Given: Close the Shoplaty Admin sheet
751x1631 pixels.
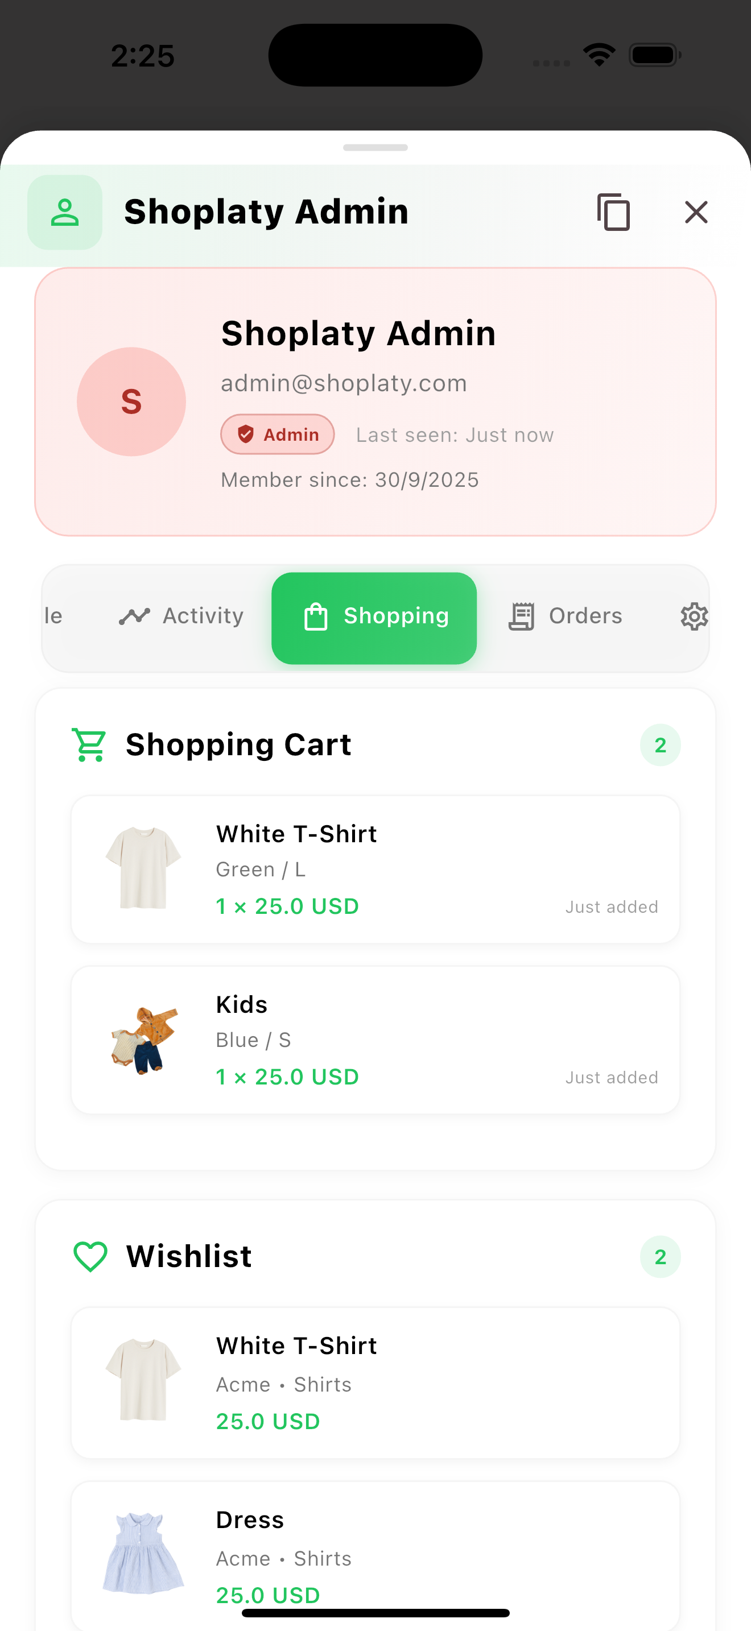Looking at the screenshot, I should pyautogui.click(x=696, y=212).
